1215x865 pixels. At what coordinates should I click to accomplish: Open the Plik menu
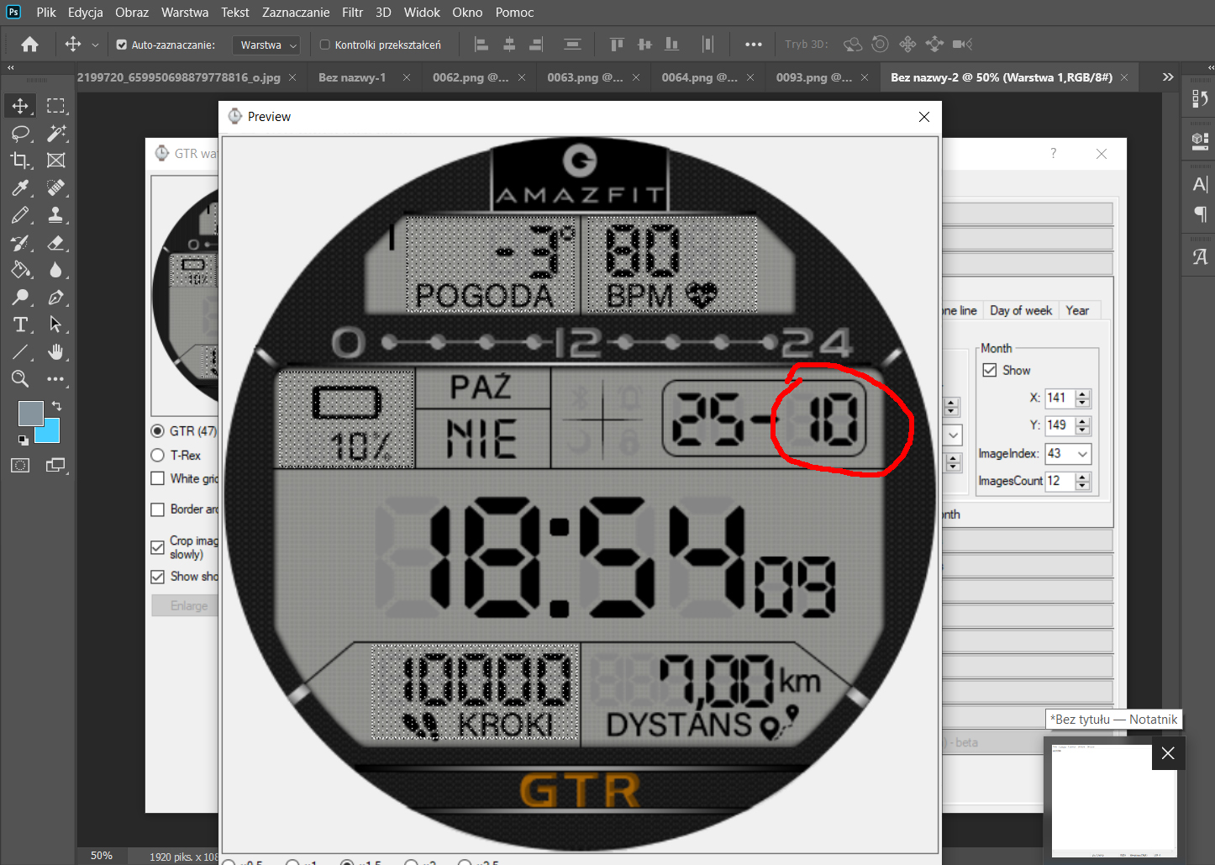coord(46,13)
